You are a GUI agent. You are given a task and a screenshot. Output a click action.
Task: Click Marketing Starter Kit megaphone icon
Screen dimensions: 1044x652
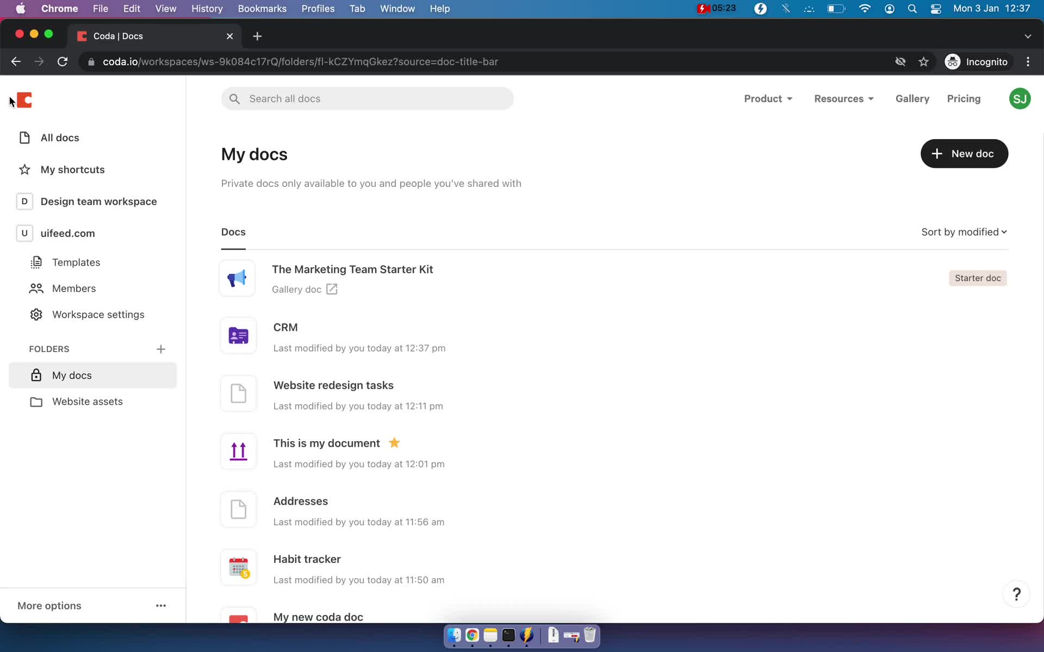click(x=237, y=278)
